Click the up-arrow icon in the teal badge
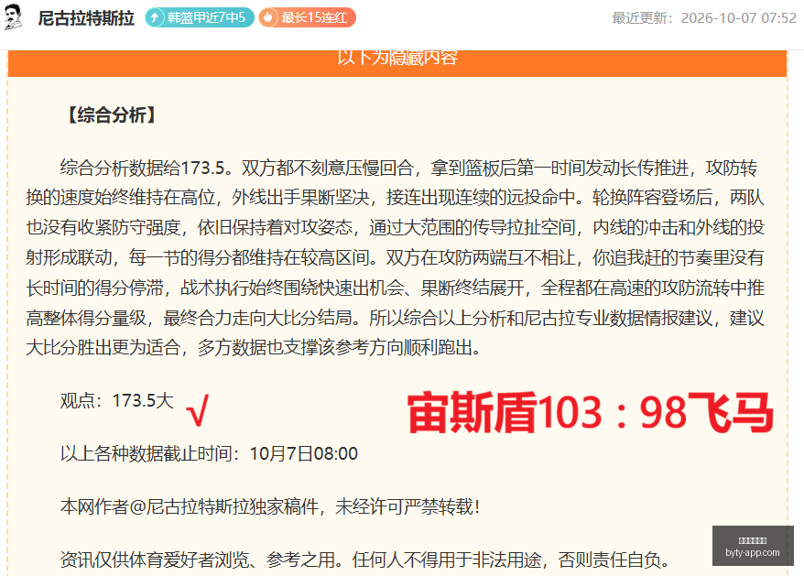This screenshot has height=576, width=804. pyautogui.click(x=155, y=18)
